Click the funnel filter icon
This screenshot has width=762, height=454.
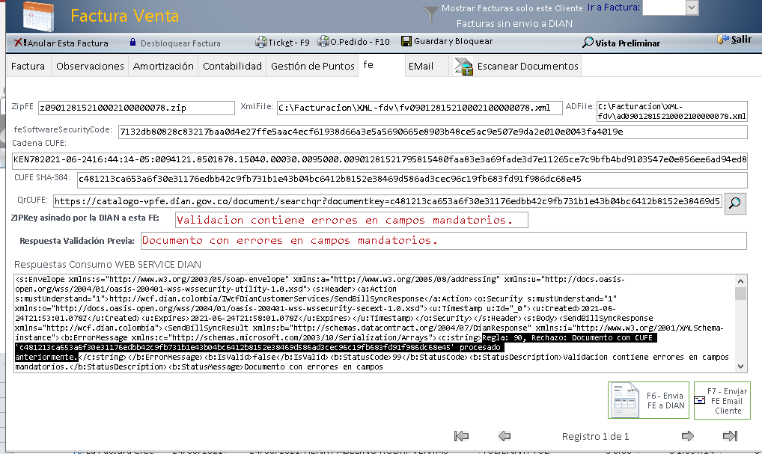point(430,14)
